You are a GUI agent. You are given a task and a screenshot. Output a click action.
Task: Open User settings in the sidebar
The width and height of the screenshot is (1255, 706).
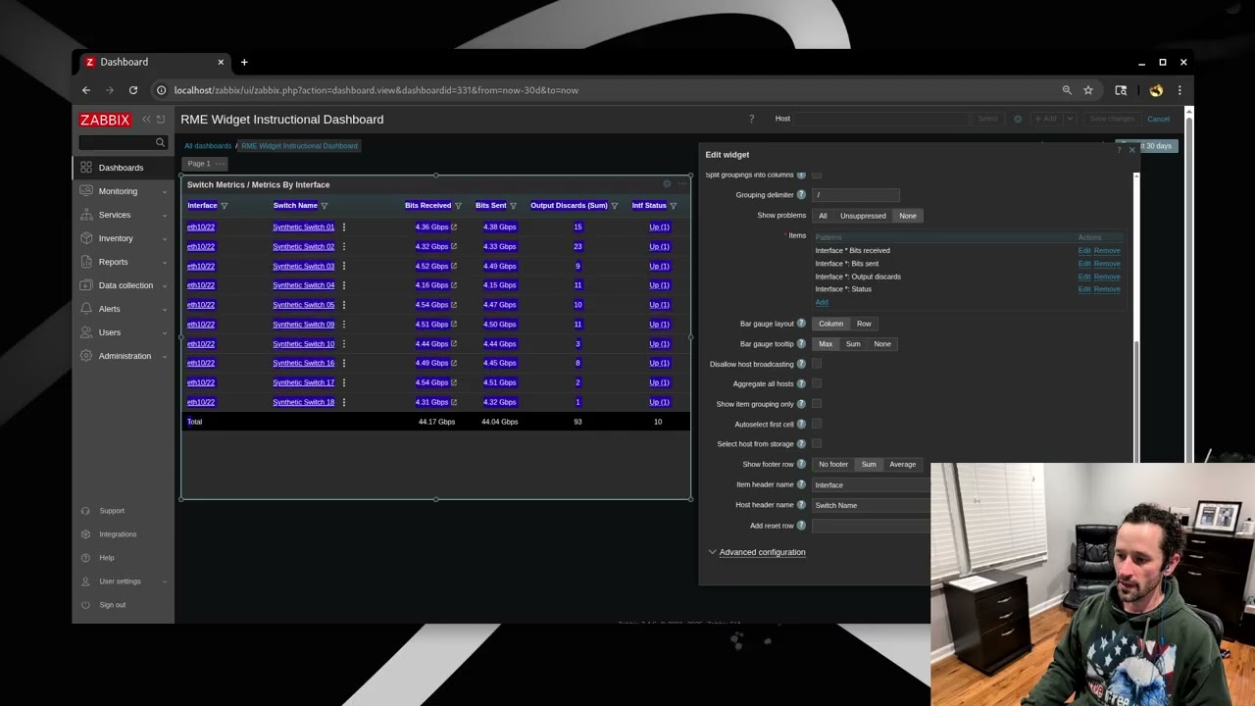[120, 581]
